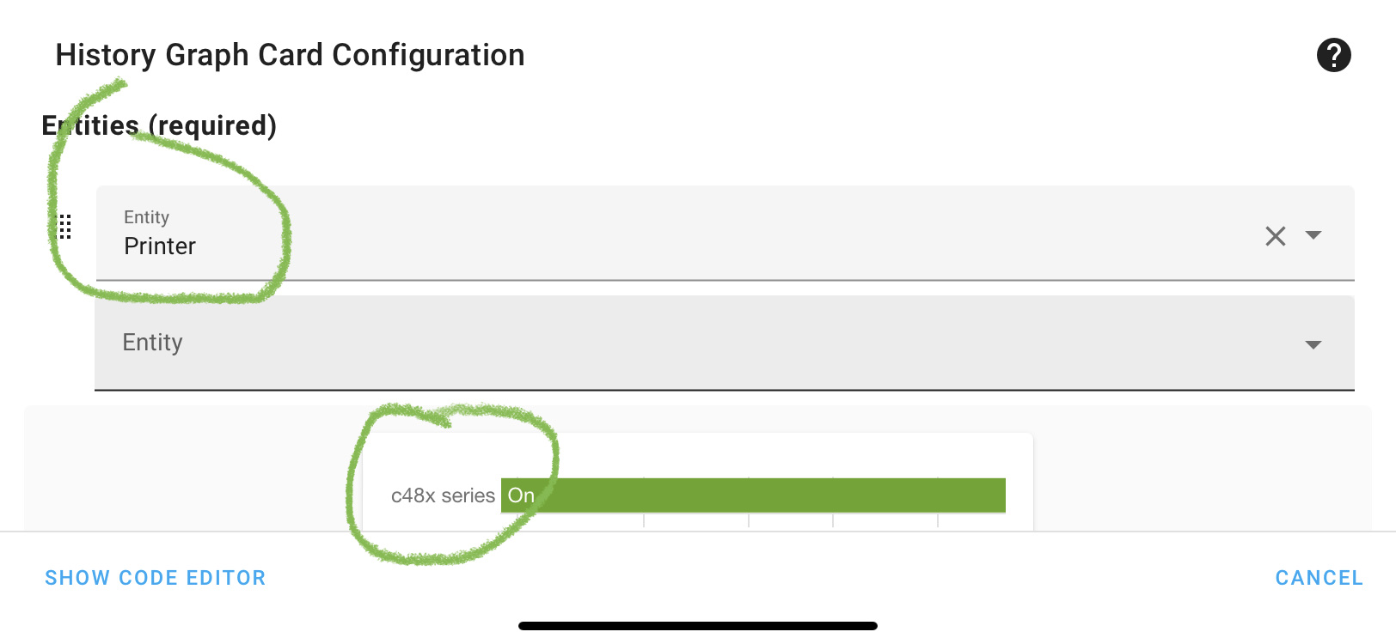The height and width of the screenshot is (644, 1396).
Task: Select the grip dots icon to reorder entities
Action: click(x=65, y=228)
